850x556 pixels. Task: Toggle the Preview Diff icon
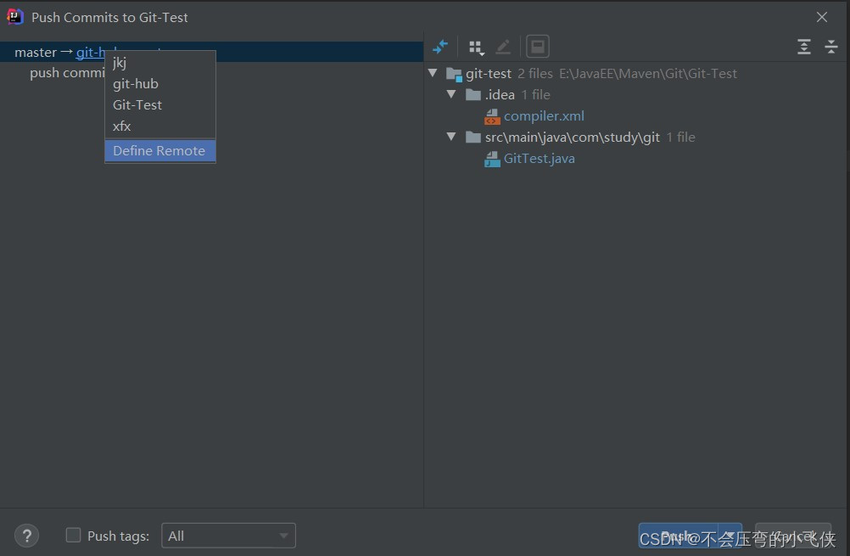coord(538,47)
